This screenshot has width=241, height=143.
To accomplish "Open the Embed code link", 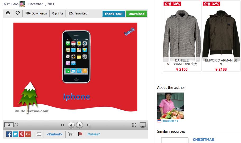I will [x=54, y=134].
